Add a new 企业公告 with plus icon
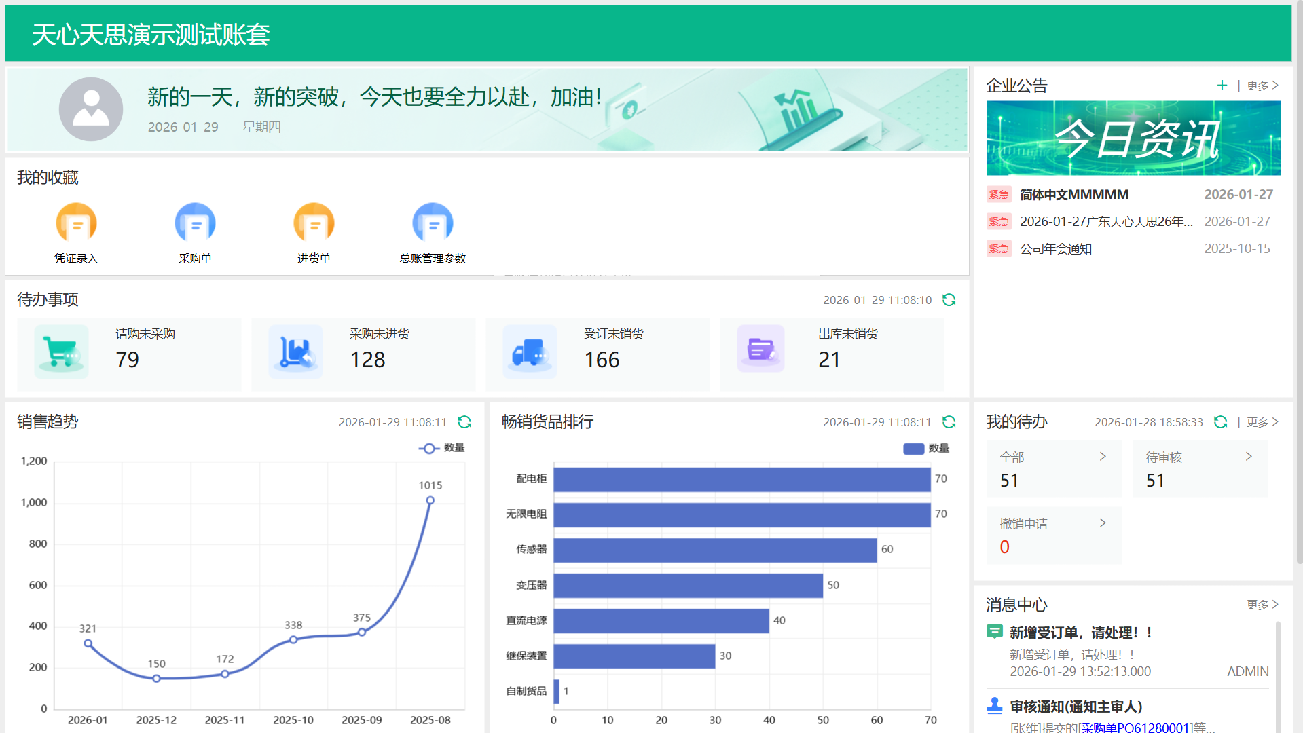1303x733 pixels. coord(1222,86)
